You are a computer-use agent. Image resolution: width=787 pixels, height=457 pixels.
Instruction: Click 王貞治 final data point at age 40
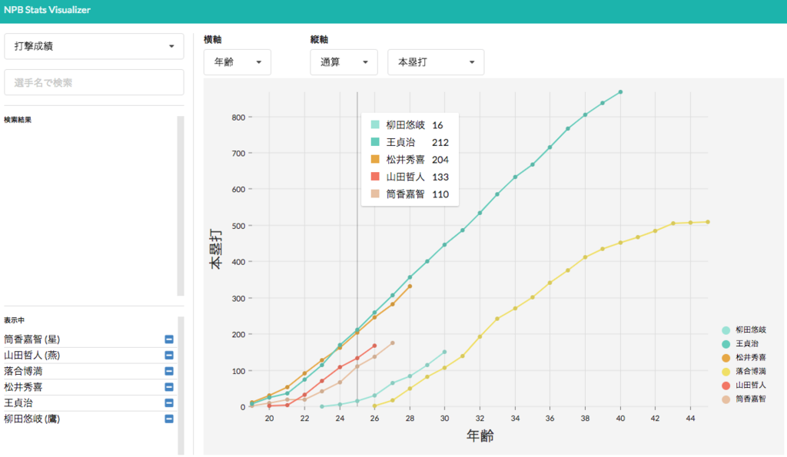tap(621, 92)
